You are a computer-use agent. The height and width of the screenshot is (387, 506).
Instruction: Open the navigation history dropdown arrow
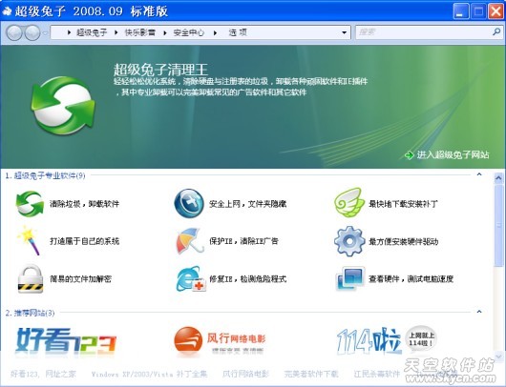coord(45,32)
